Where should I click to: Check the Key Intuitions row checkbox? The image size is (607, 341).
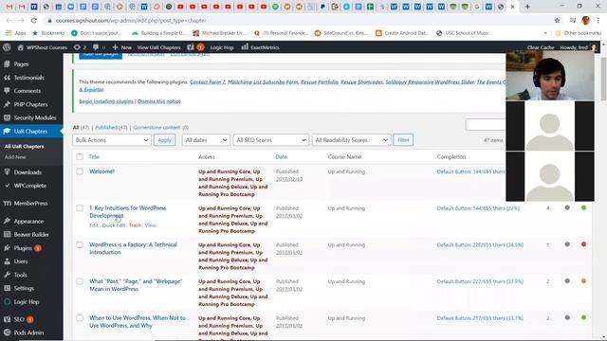coord(80,208)
